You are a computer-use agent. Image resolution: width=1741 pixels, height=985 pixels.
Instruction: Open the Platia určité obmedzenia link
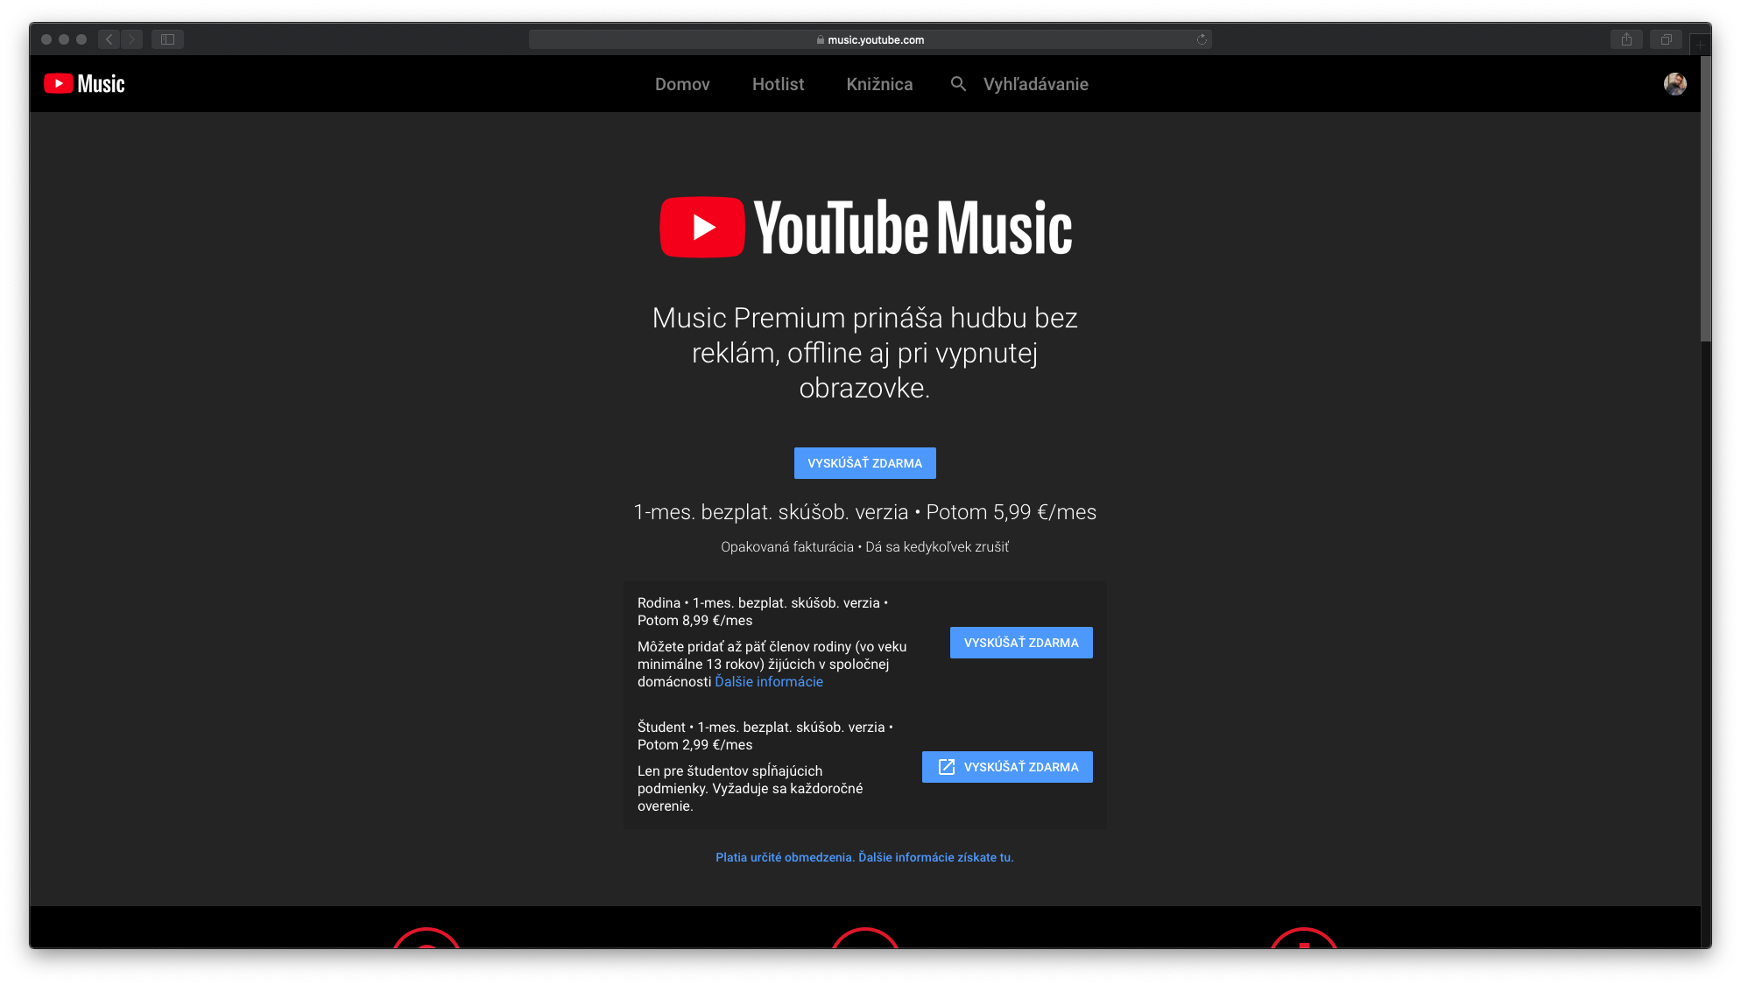click(x=864, y=857)
